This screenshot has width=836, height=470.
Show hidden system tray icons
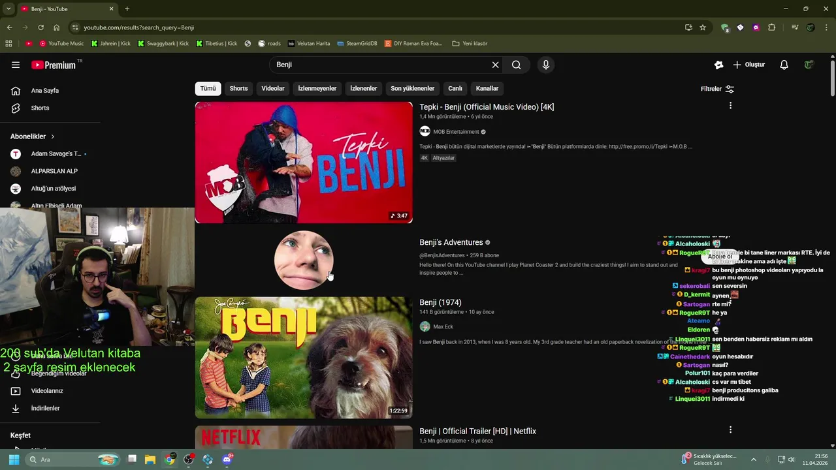tap(753, 460)
